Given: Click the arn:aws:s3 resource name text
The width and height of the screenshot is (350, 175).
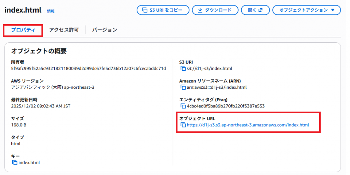Looking at the screenshot, I should 217,87.
